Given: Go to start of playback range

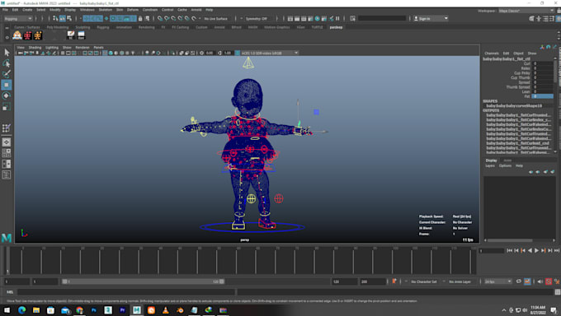Looking at the screenshot, I should 510,251.
